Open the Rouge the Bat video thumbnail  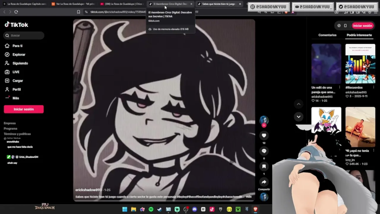[326, 120]
